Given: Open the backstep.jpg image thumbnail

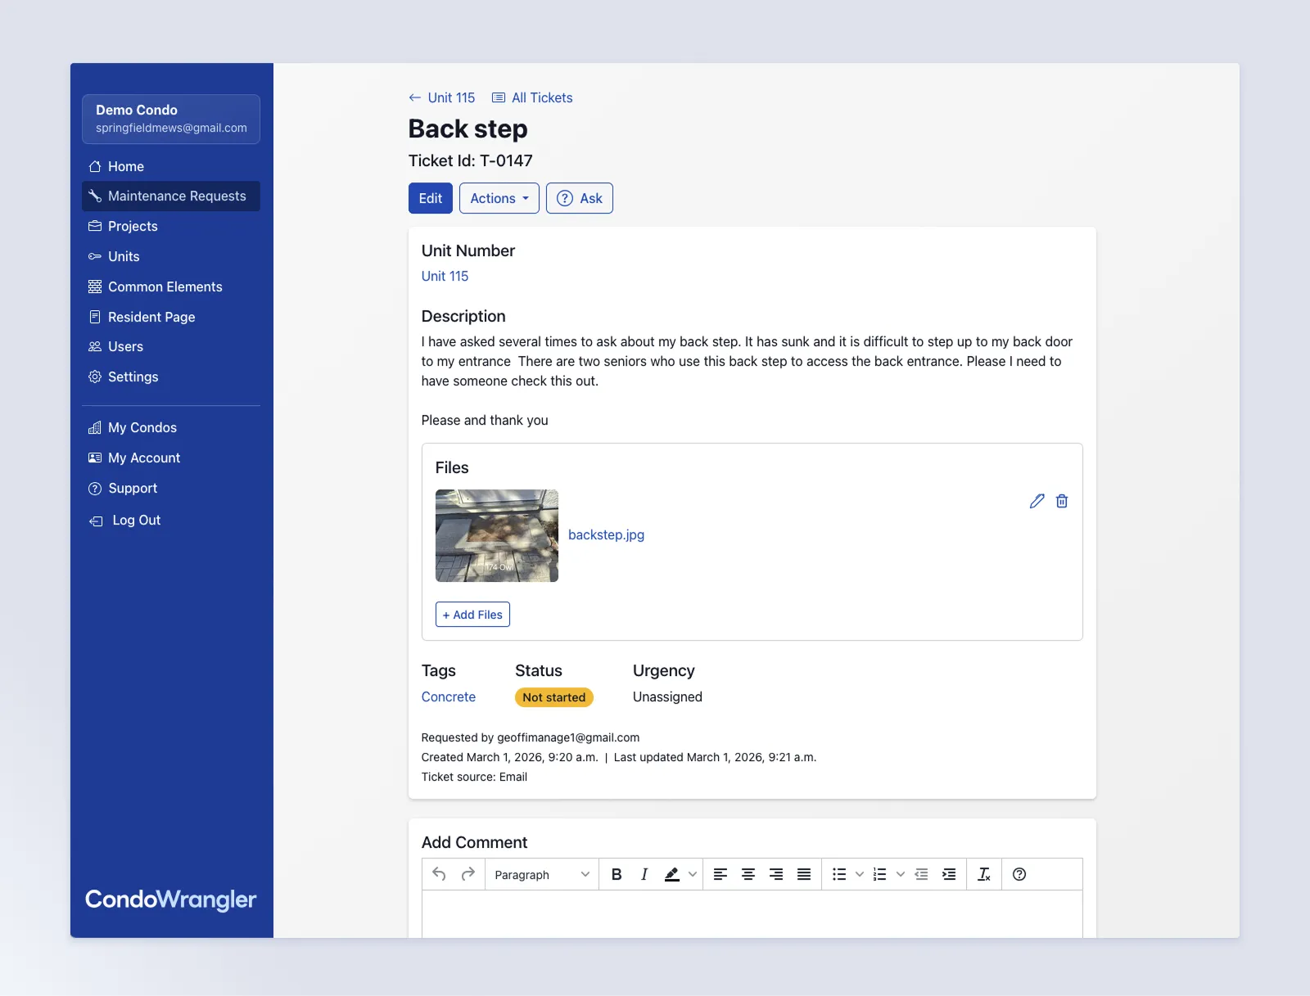Looking at the screenshot, I should coord(497,535).
